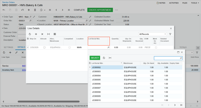The image size is (201, 108).
Task: Click the horizontal scrollbar thumb at bottom
Action: coord(49,101)
